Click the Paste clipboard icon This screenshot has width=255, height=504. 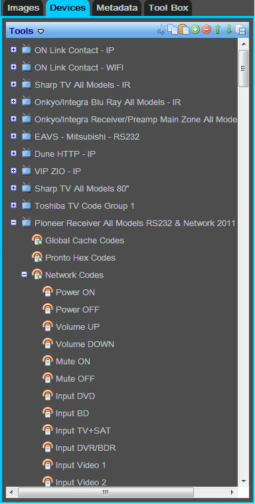click(184, 30)
